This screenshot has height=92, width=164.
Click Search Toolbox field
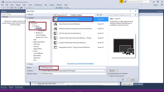point(13,14)
